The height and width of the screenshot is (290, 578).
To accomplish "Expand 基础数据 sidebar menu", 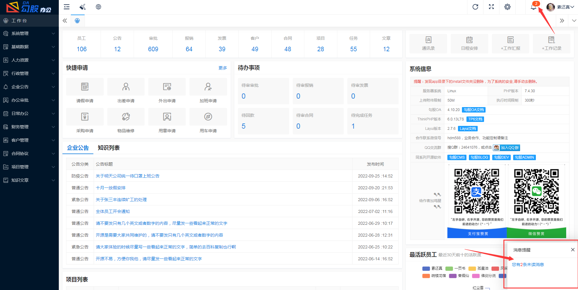I will coord(29,47).
